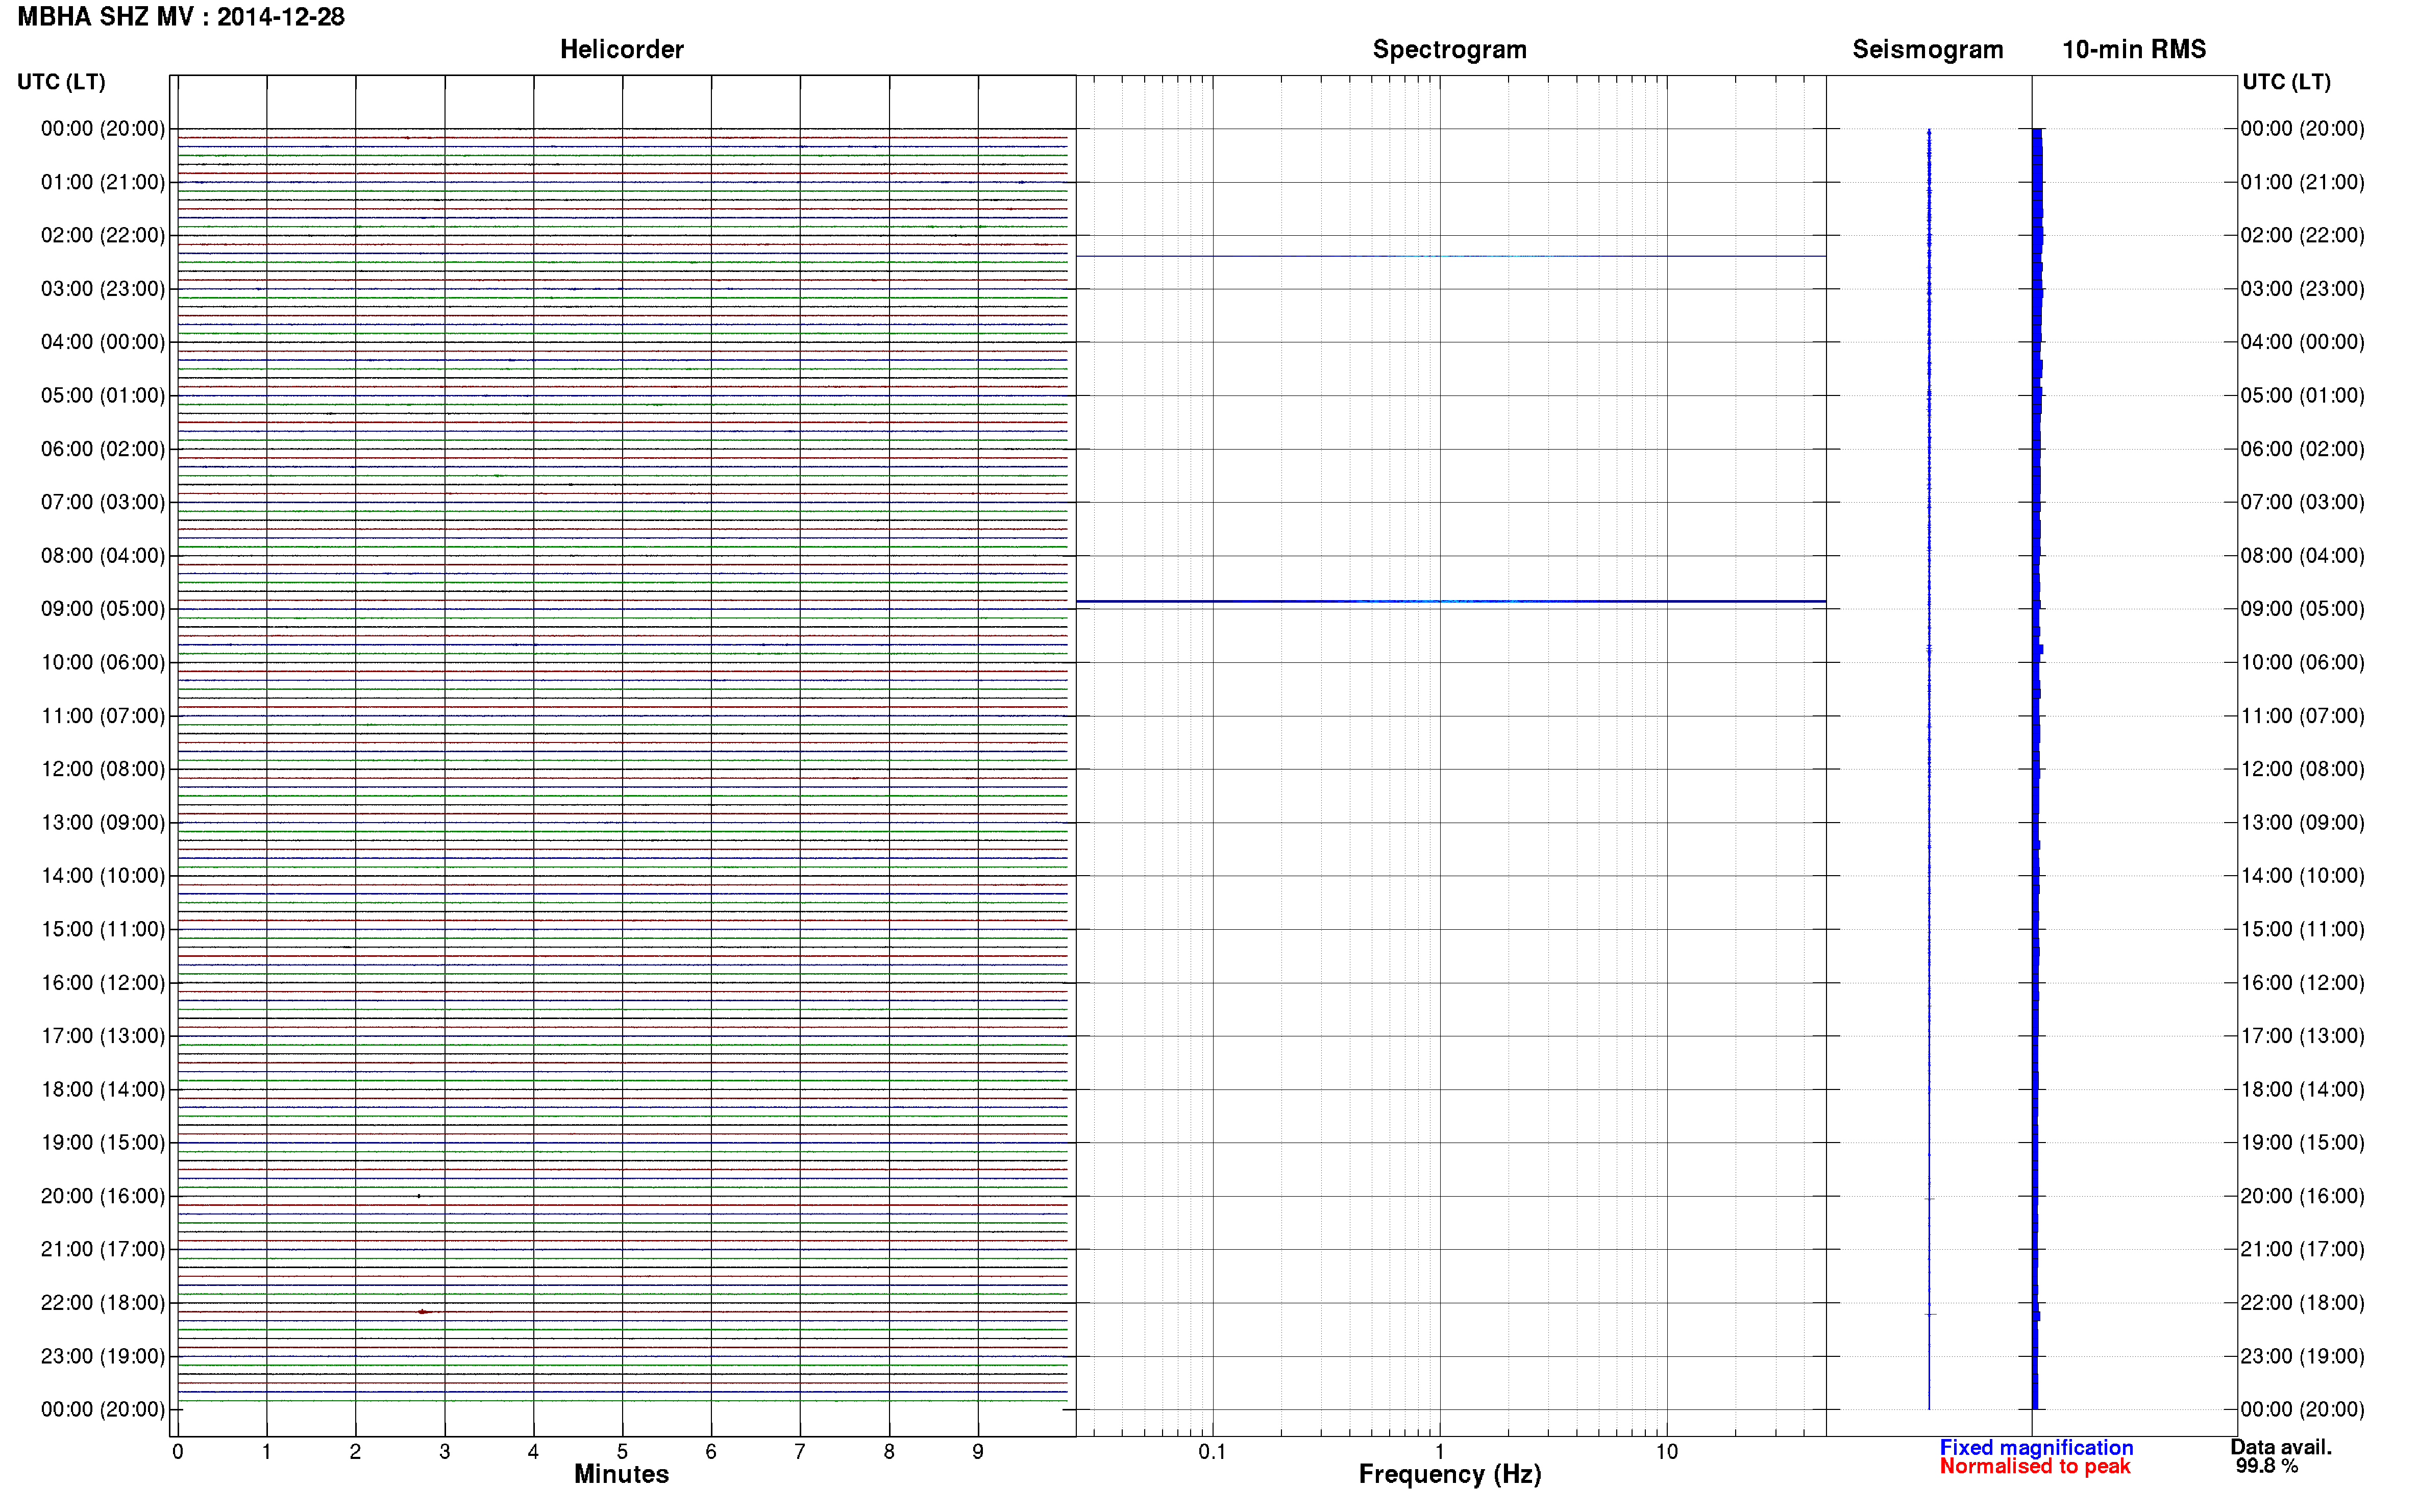Select "13:00 (09:00)" on the right time axis

point(2302,822)
